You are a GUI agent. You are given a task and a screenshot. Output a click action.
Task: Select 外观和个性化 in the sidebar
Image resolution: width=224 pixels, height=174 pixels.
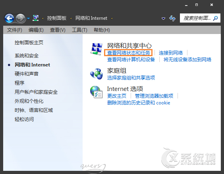pos(29,101)
